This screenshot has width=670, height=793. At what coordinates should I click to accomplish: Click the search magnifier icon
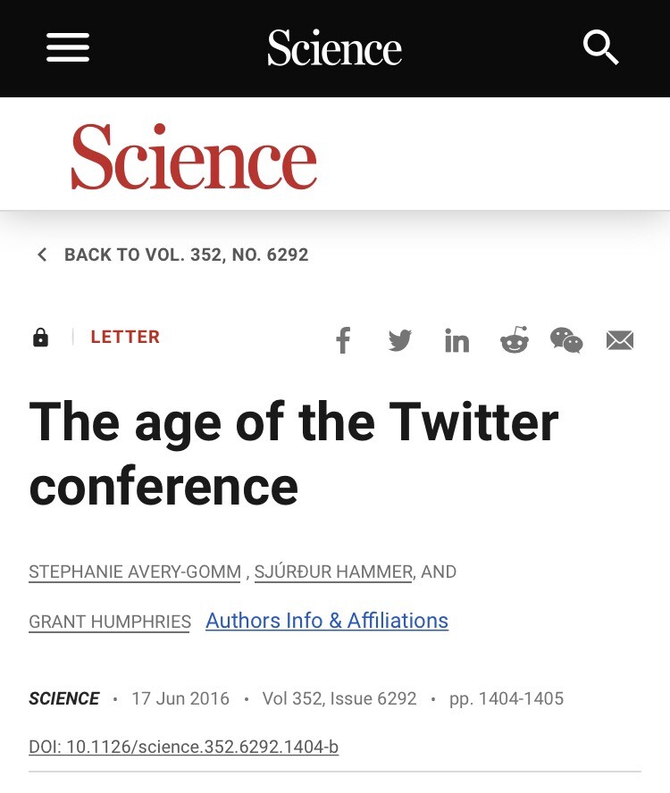click(x=601, y=47)
